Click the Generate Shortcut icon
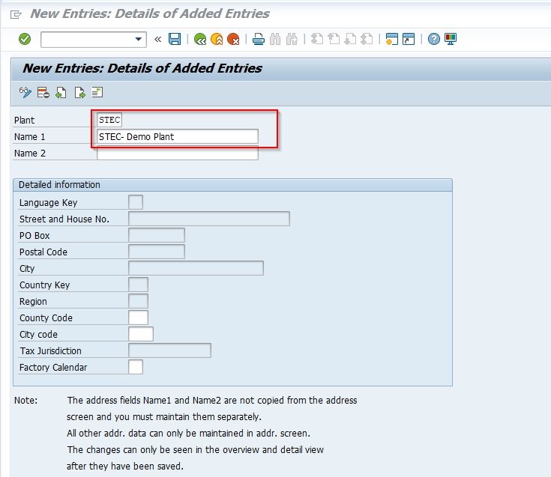551x477 pixels. pos(409,39)
